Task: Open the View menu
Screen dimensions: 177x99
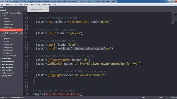Action: [x=20, y=4]
